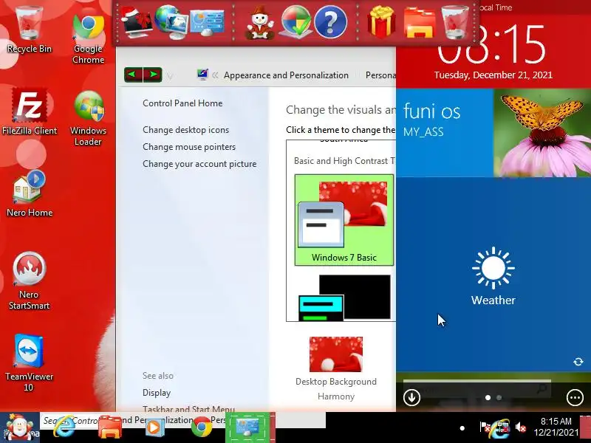Open the blue question mark help icon in the dock
Image resolution: width=591 pixels, height=443 pixels.
click(330, 23)
